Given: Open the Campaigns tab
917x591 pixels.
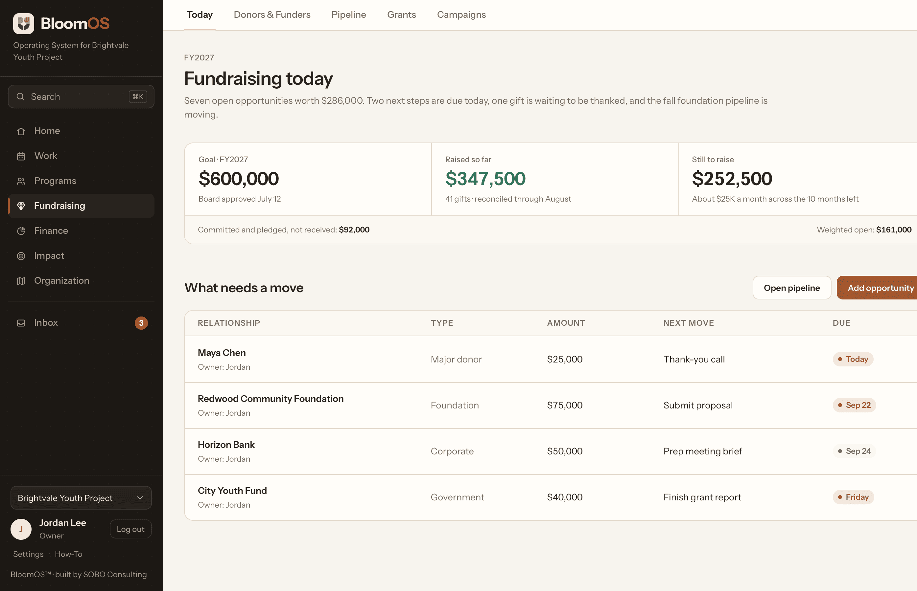Looking at the screenshot, I should click(461, 14).
